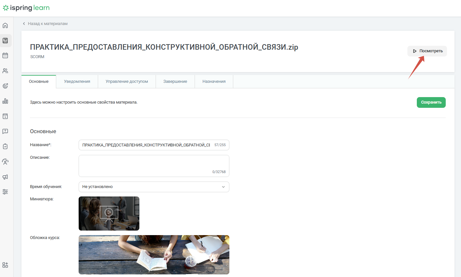Click the Сохранить button
The width and height of the screenshot is (461, 277).
coord(431,102)
